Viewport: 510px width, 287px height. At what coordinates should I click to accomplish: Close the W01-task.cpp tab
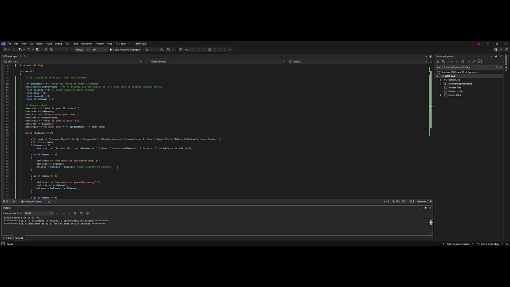[25, 56]
